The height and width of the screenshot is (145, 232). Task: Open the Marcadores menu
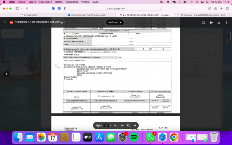pos(72,2)
